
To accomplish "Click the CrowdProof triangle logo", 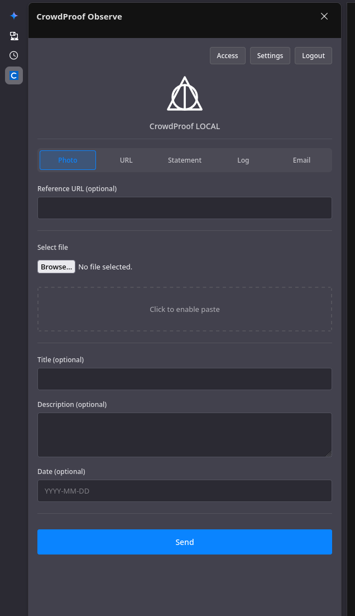I will click(185, 94).
